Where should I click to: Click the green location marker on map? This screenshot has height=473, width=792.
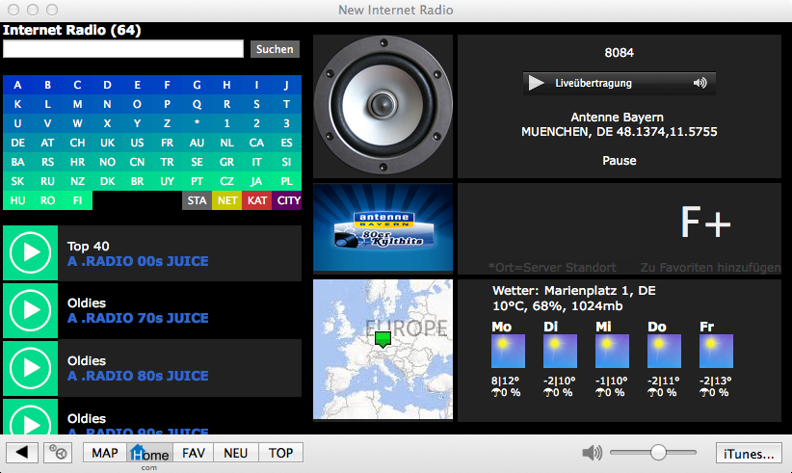tap(383, 339)
